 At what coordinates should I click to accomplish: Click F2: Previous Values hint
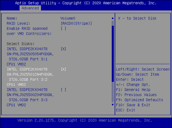pos(136,95)
